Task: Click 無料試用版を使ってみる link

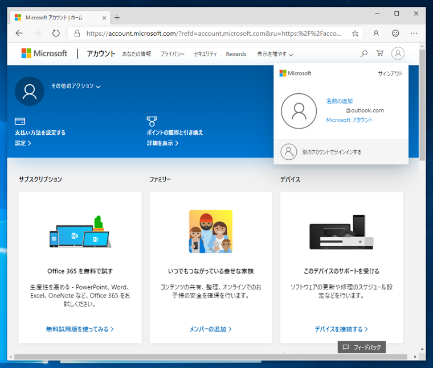Action: tap(80, 329)
